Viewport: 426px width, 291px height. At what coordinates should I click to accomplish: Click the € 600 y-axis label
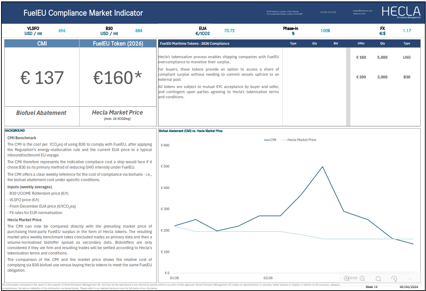pos(165,145)
